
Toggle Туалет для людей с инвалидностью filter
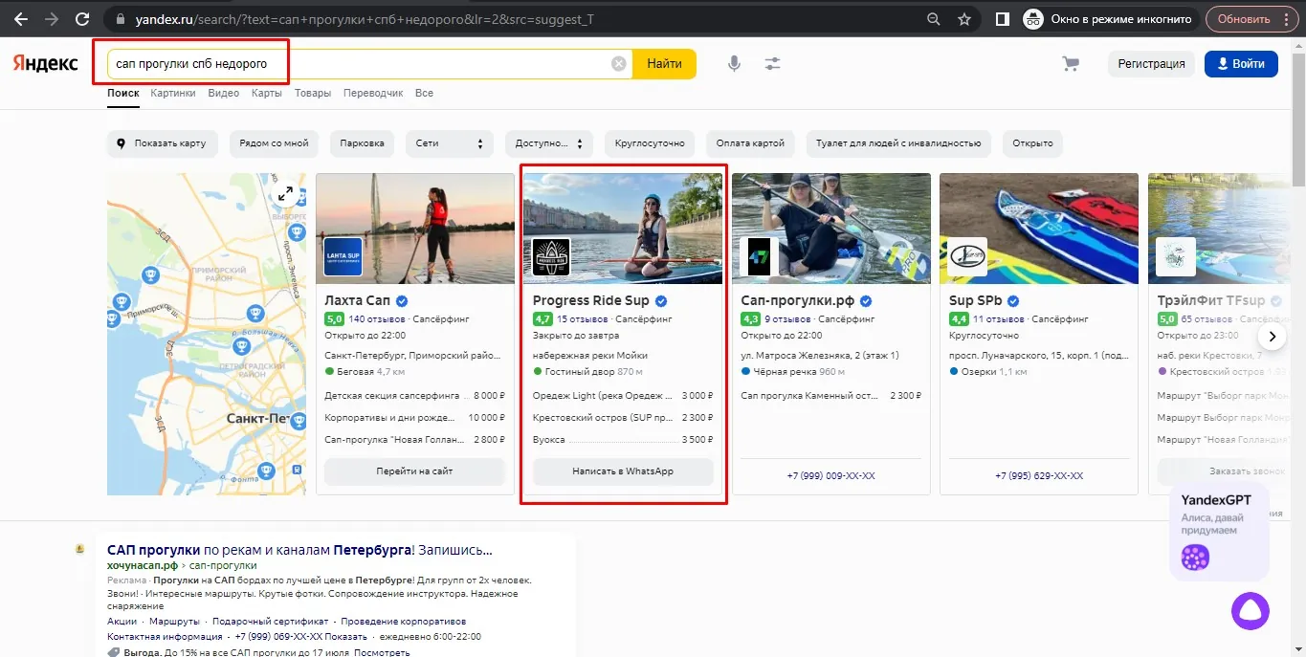[x=898, y=143]
